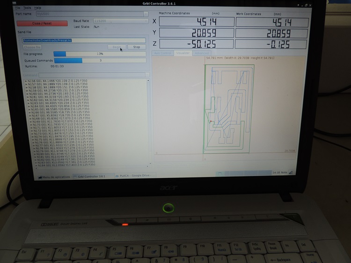Image resolution: width=351 pixels, height=263 pixels.
Task: Open the Help menu
Action: [38, 8]
